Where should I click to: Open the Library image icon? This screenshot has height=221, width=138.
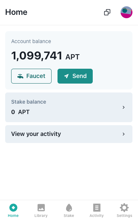tap(41, 208)
